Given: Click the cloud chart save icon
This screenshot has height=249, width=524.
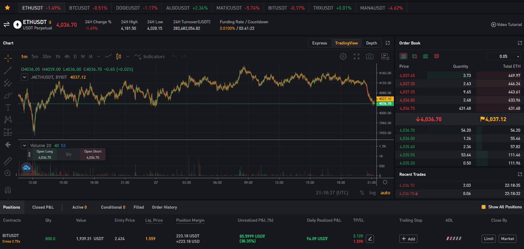Looking at the screenshot, I should point(27,168).
